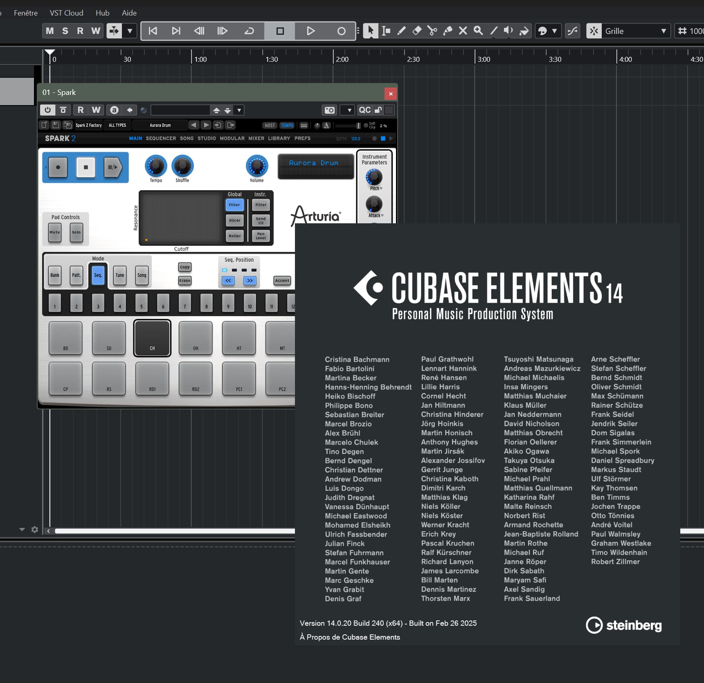The image size is (704, 683).
Task: Toggle plugin window Write automation W
Action: click(96, 110)
